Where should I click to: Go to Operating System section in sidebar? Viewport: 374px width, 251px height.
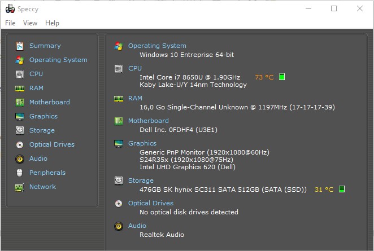[58, 60]
